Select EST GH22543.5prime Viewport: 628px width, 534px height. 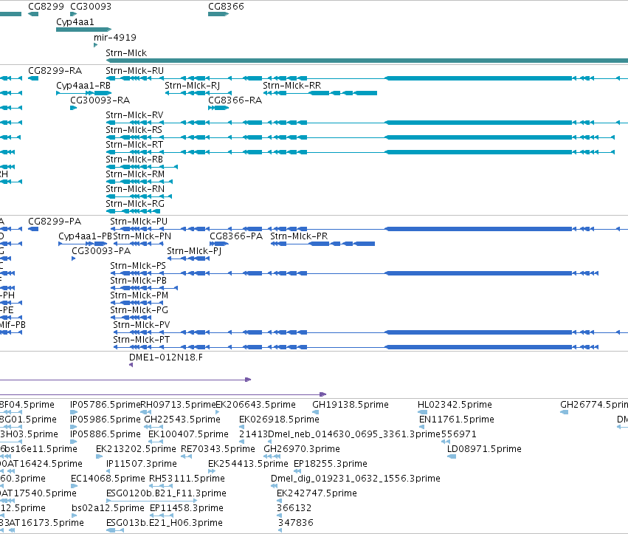(182, 420)
